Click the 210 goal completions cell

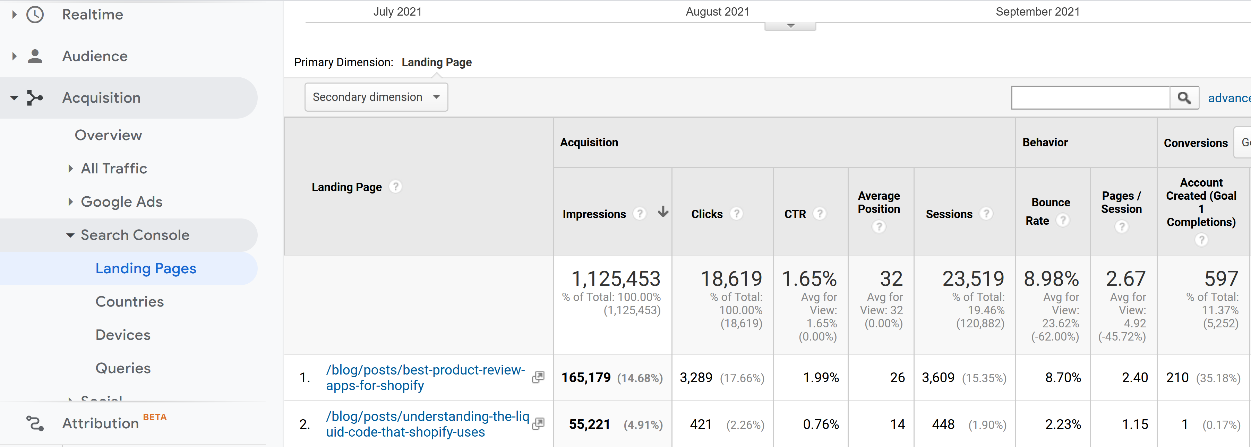click(1177, 378)
